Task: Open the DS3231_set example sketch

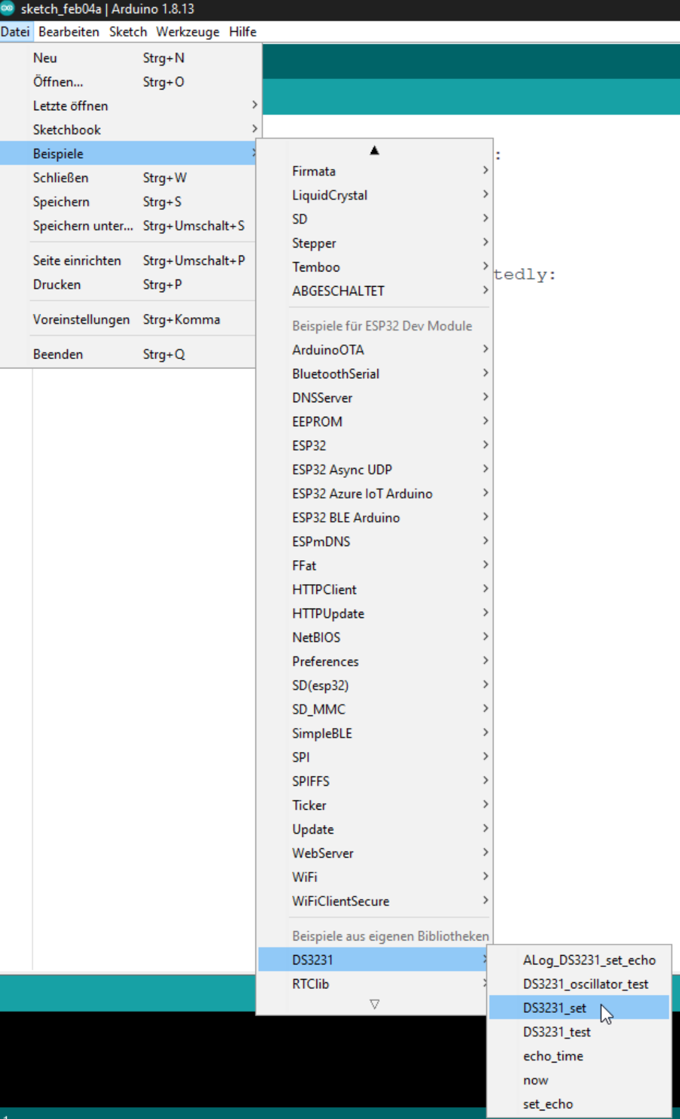Action: (555, 1008)
